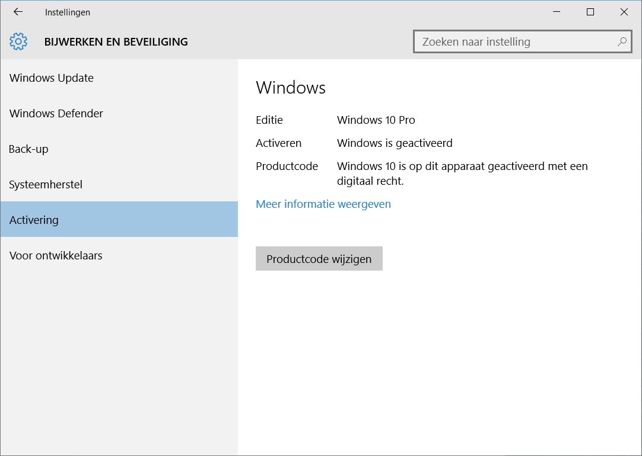Click the Productcode label
This screenshot has width=642, height=456.
coord(287,166)
